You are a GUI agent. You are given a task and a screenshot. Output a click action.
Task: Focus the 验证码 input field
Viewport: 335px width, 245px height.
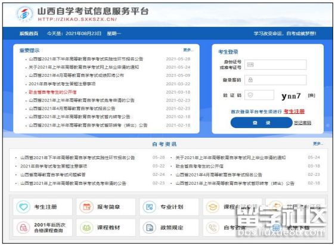click(259, 95)
